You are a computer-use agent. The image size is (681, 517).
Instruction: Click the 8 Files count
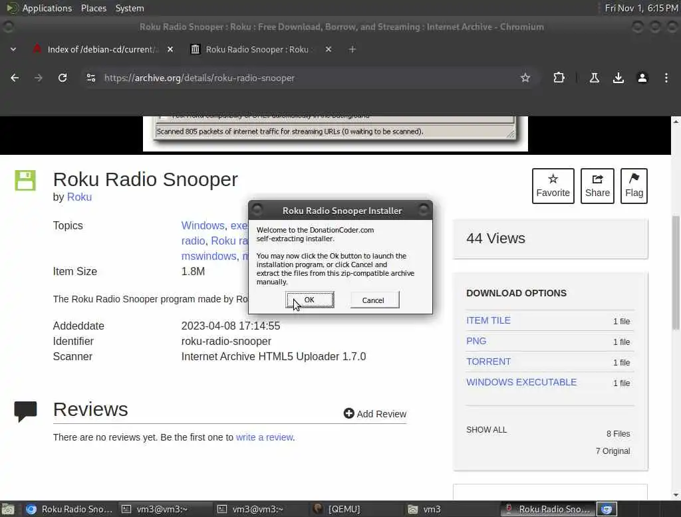(x=618, y=434)
